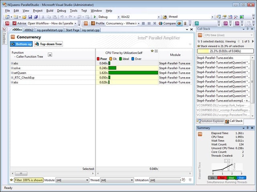Click the star icon beside Filter label
This screenshot has width=257, height=192.
click(11, 180)
